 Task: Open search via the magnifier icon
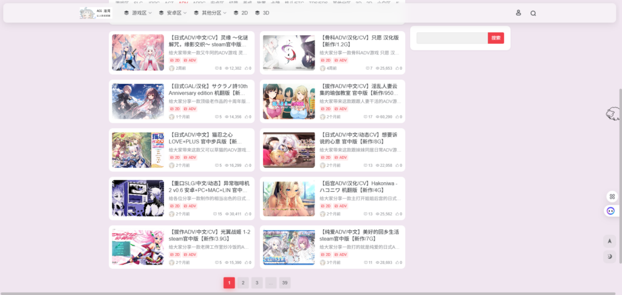pyautogui.click(x=533, y=13)
